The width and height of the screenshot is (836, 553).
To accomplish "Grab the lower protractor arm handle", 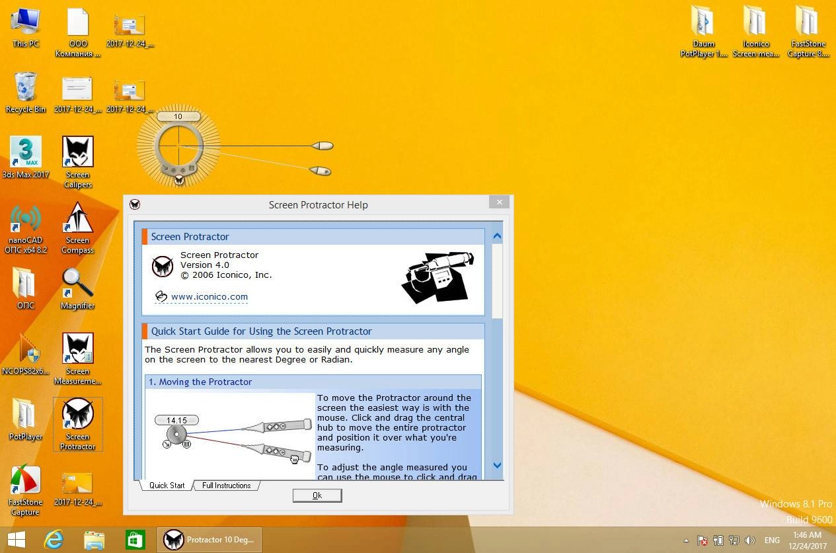I will point(320,171).
